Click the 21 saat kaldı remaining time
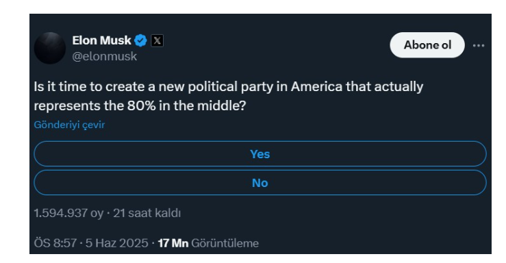The height and width of the screenshot is (263, 506). (x=147, y=213)
